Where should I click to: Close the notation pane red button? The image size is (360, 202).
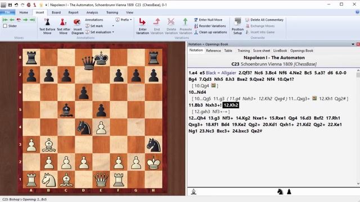(x=358, y=44)
